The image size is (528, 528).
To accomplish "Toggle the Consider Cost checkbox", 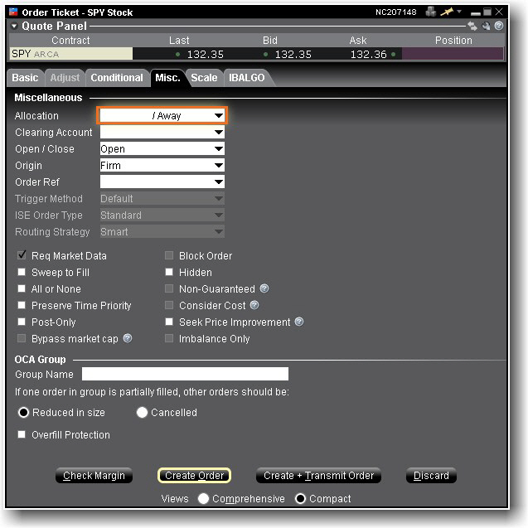I will [x=169, y=305].
